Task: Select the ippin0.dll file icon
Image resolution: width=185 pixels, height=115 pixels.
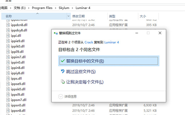Action: coord(8,62)
